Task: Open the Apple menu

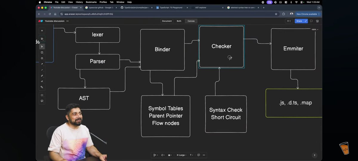Action: (x=40, y=2)
